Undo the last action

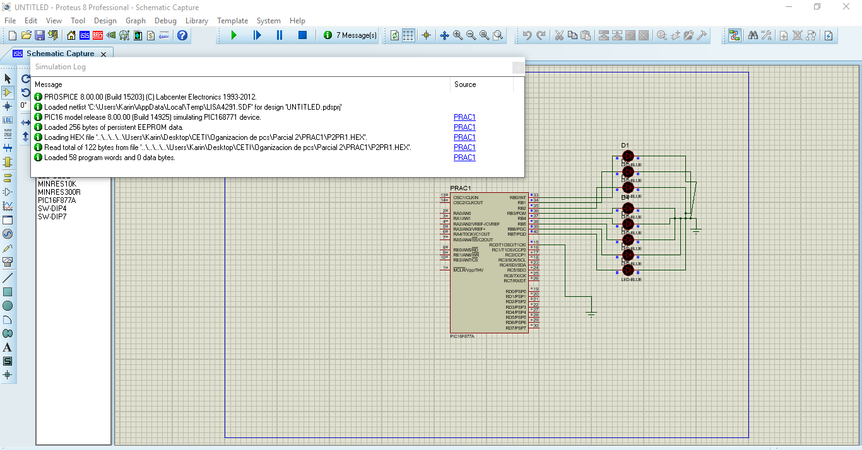click(527, 35)
